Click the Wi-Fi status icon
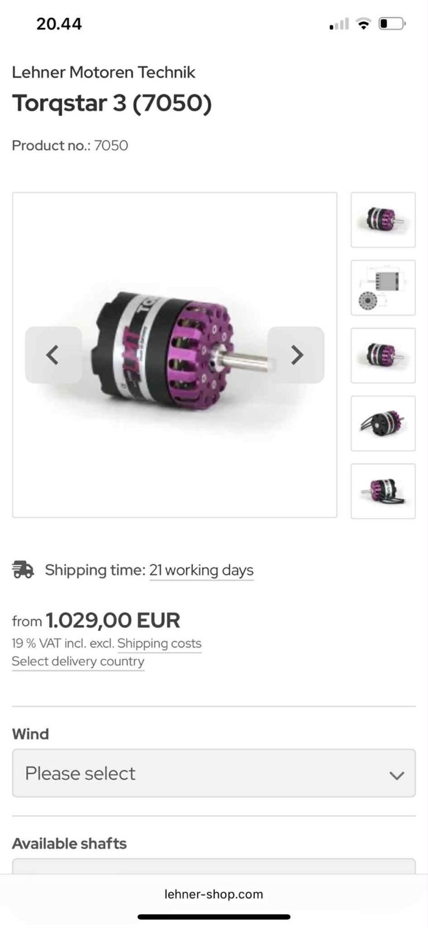 pos(363,24)
